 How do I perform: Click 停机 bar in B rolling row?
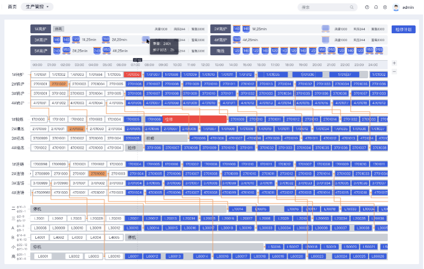pos(256,237)
